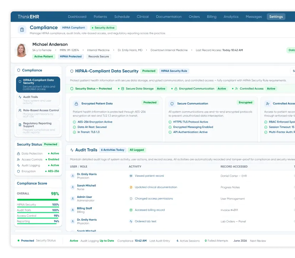This screenshot has width=295, height=258.
Task: Open Michael Anderson's profile photo
Action: (21, 50)
